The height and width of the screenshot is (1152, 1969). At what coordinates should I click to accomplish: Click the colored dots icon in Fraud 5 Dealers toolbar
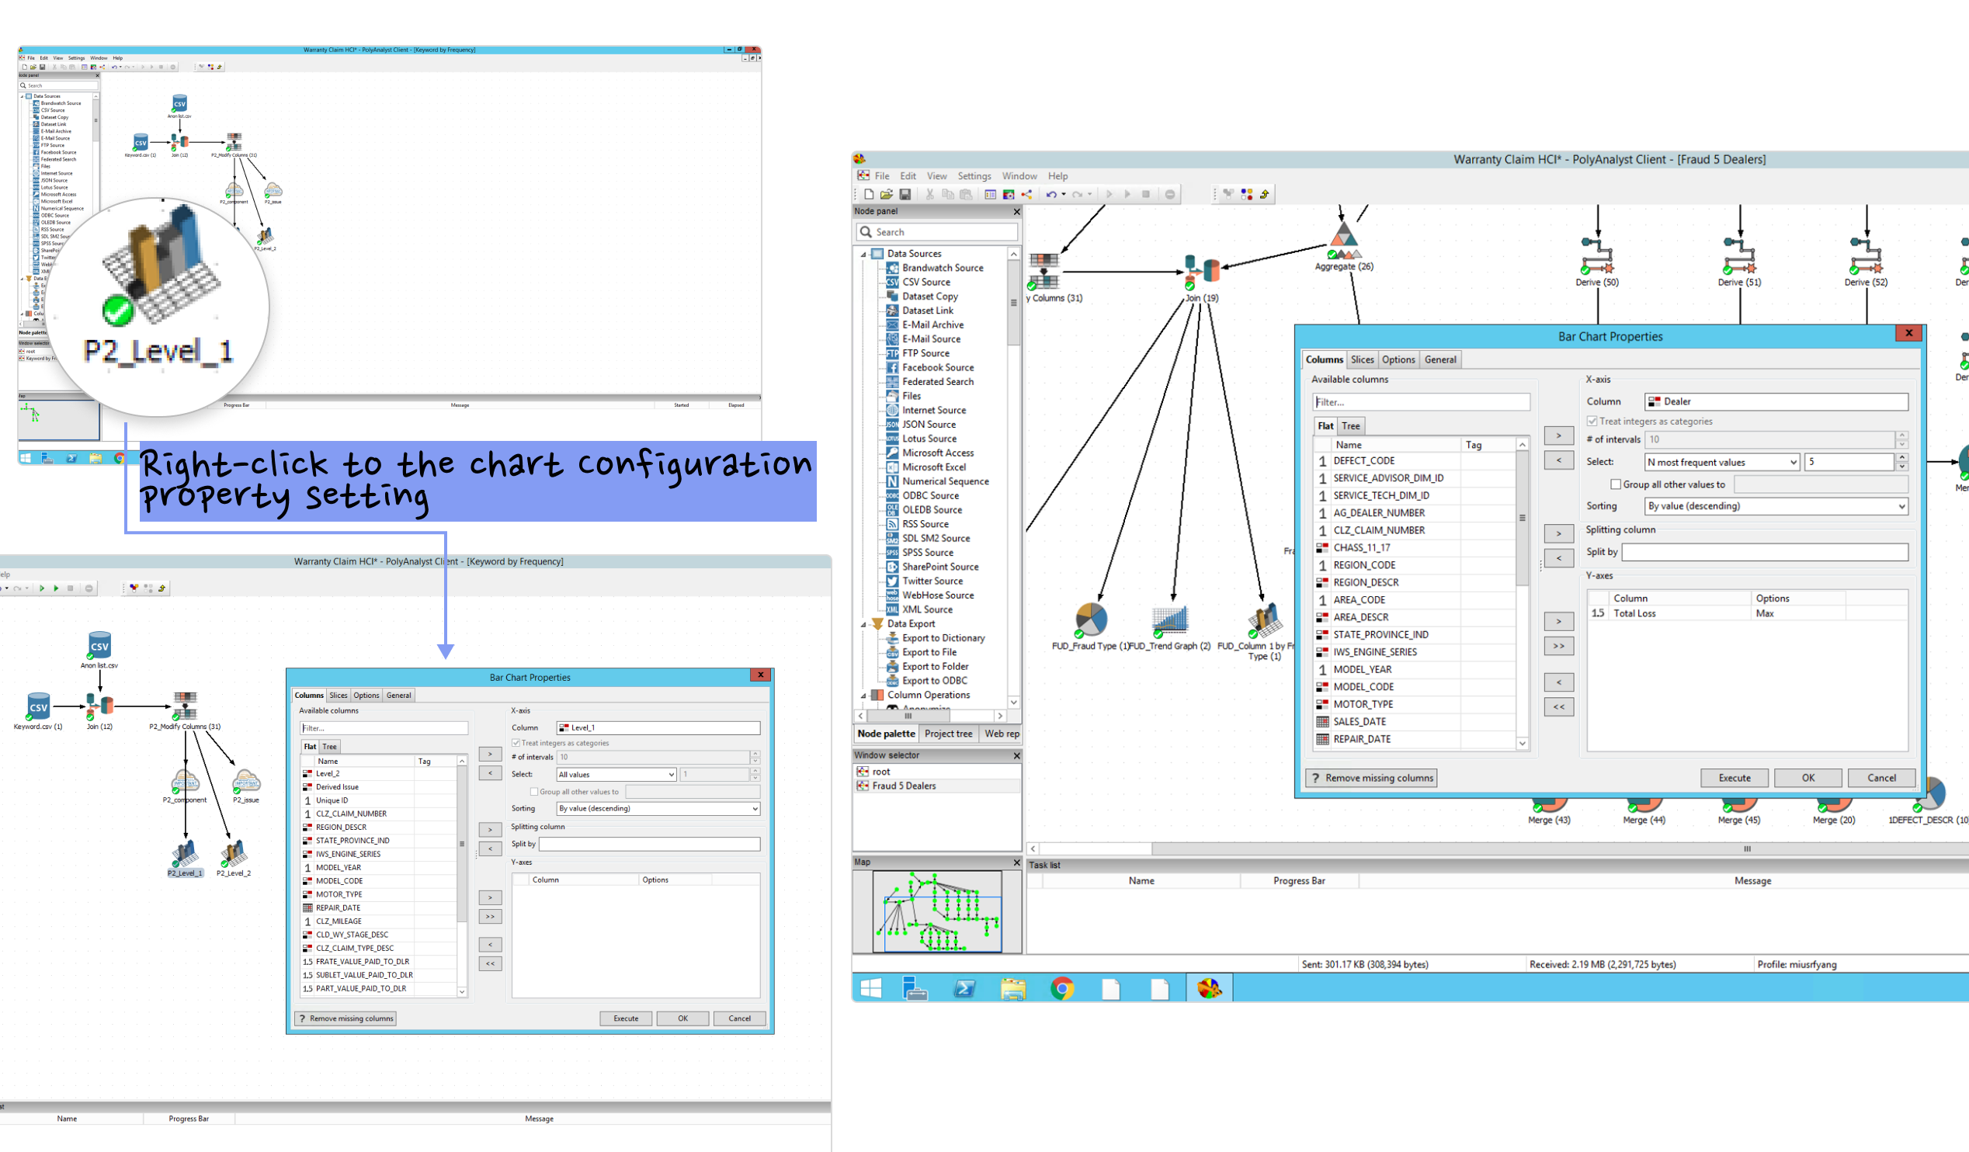click(1246, 194)
